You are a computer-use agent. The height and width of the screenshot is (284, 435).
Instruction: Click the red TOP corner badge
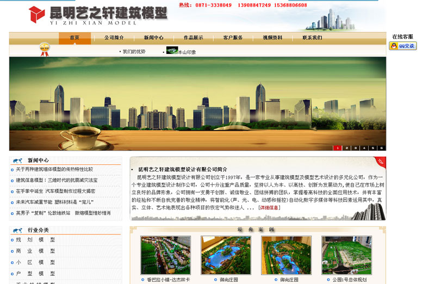380,163
